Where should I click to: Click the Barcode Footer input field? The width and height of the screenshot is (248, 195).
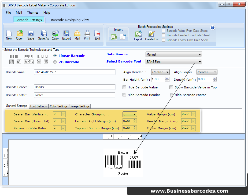[75, 95]
